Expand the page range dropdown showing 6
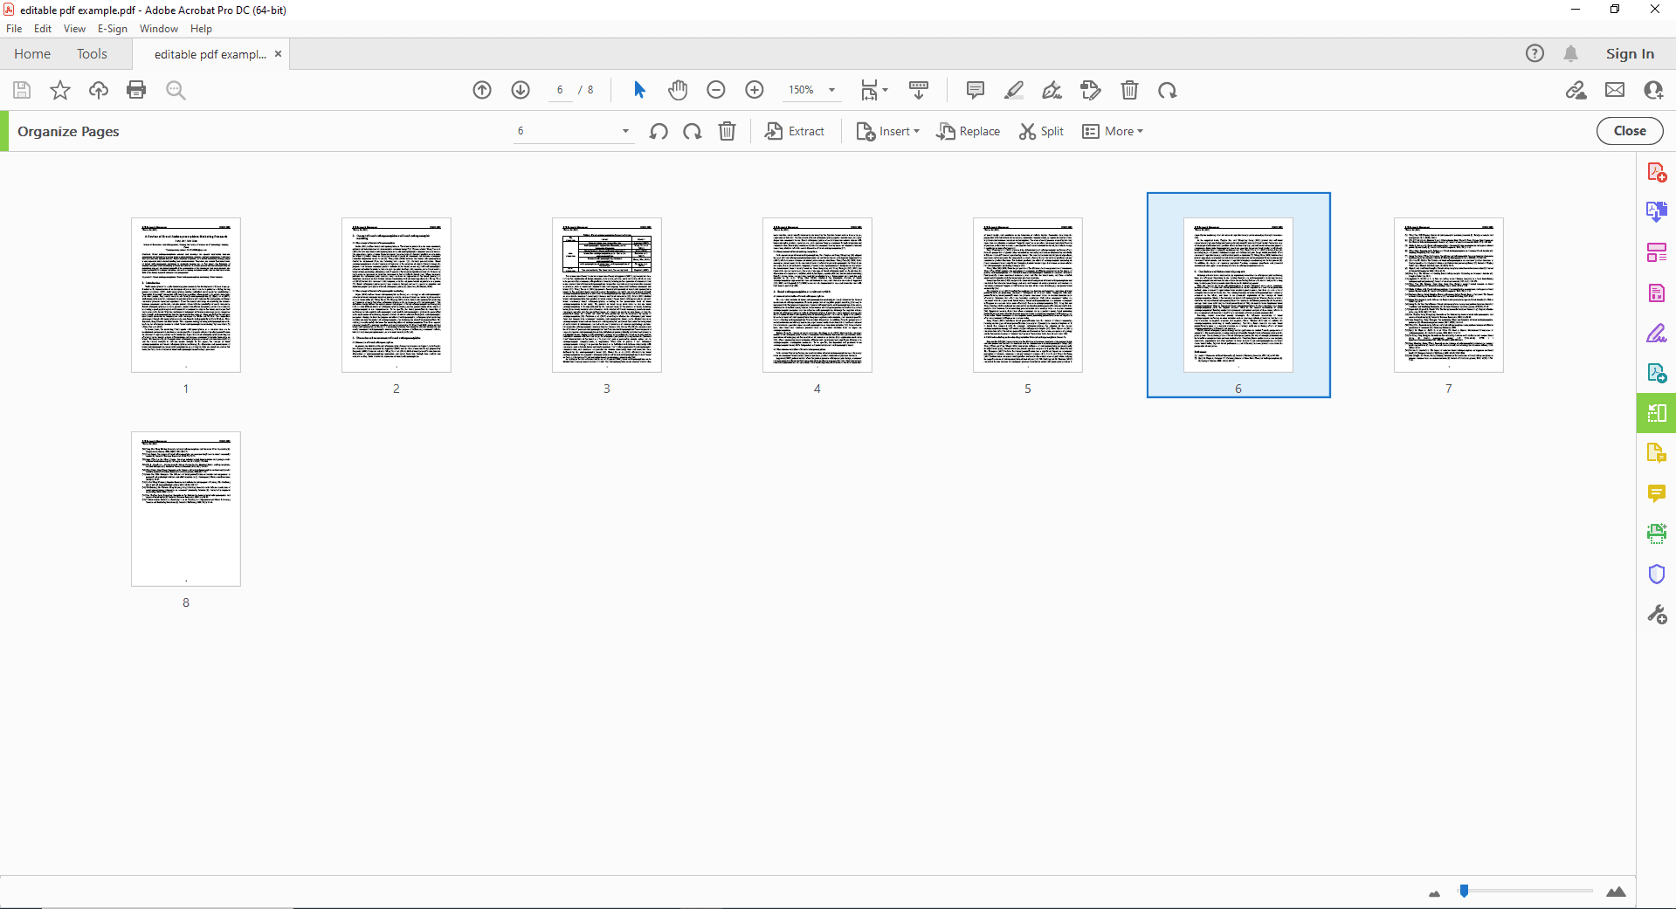 pos(625,131)
